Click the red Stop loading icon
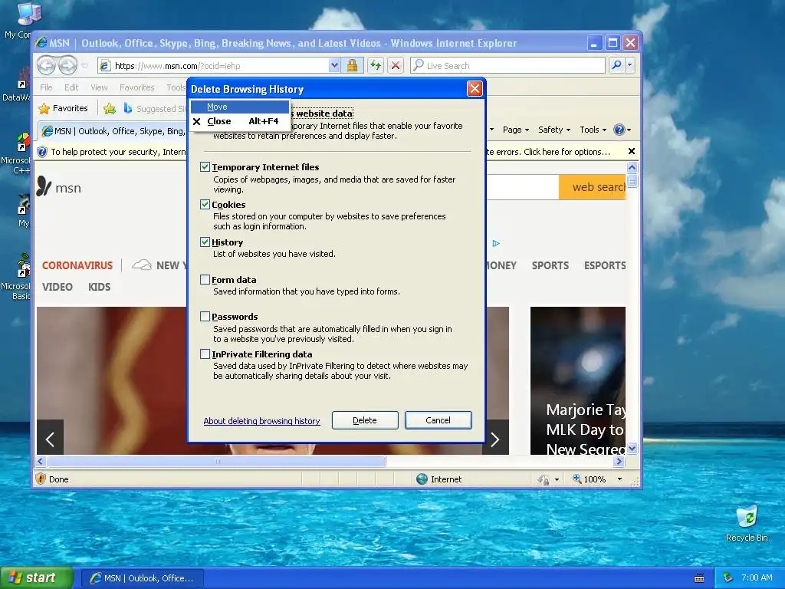Image resolution: width=785 pixels, height=589 pixels. pos(396,65)
